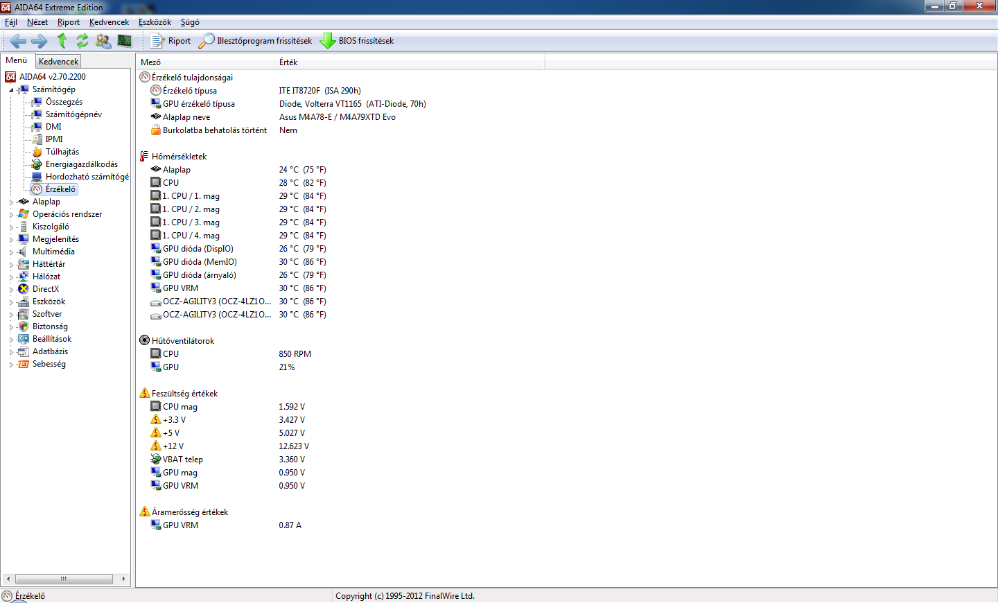This screenshot has width=998, height=603.
Task: Switch to the Menü tab
Action: tap(17, 60)
